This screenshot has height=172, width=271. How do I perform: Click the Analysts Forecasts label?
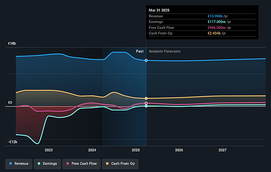(x=165, y=51)
